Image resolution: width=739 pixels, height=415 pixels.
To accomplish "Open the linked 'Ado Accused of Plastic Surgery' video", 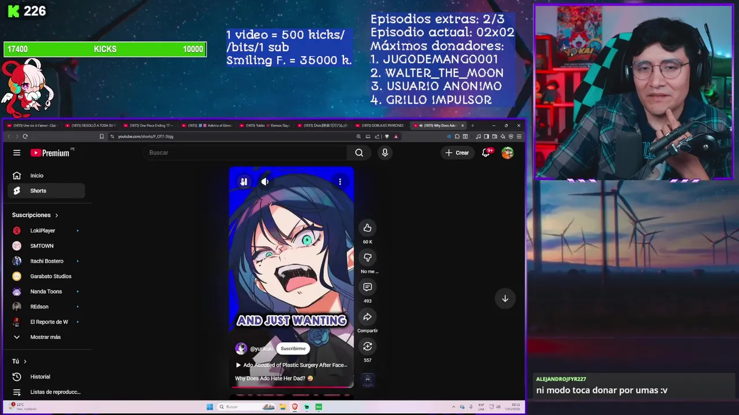I will (292, 365).
